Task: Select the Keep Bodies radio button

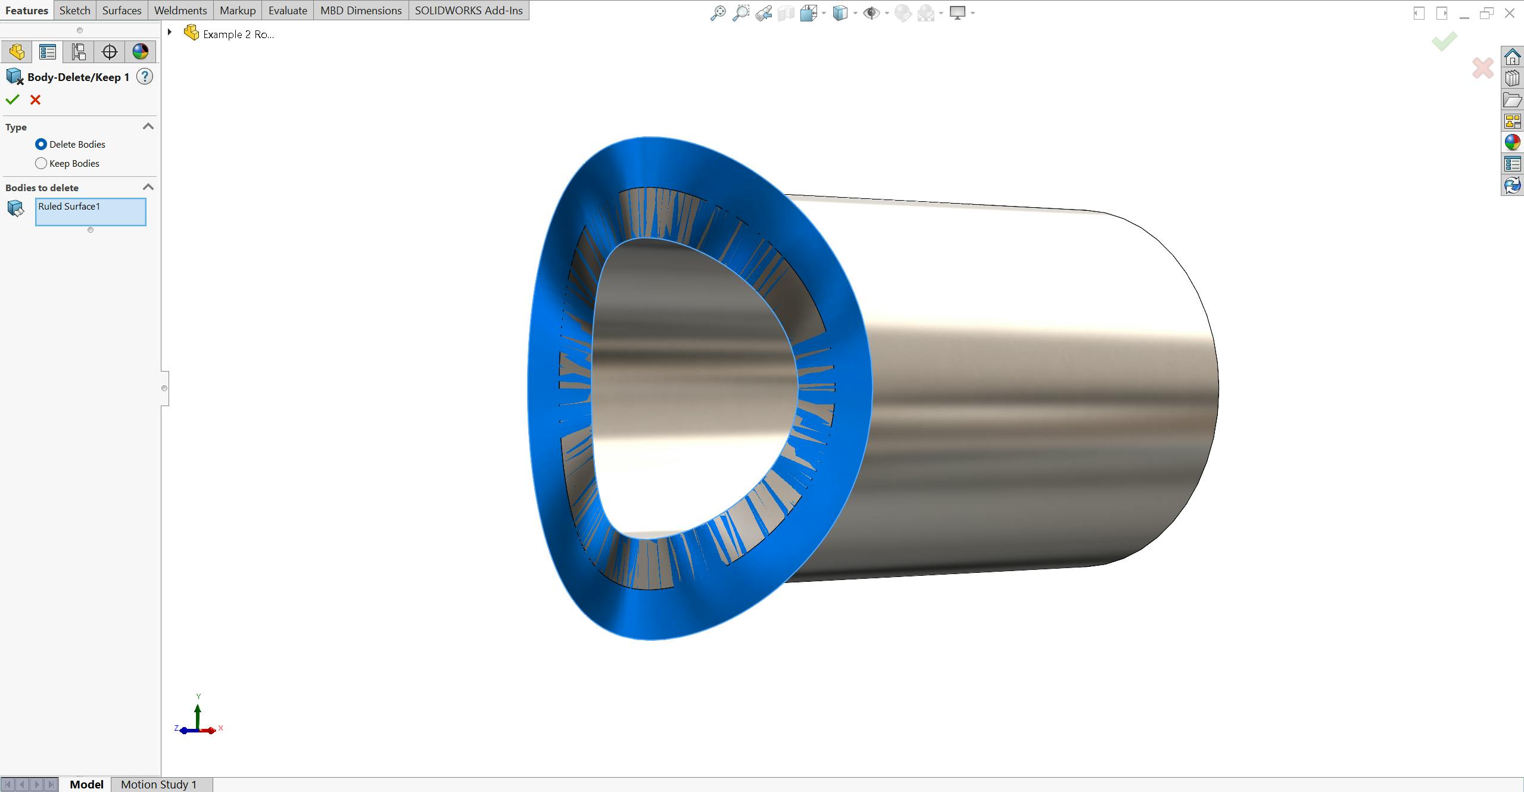Action: pos(40,163)
